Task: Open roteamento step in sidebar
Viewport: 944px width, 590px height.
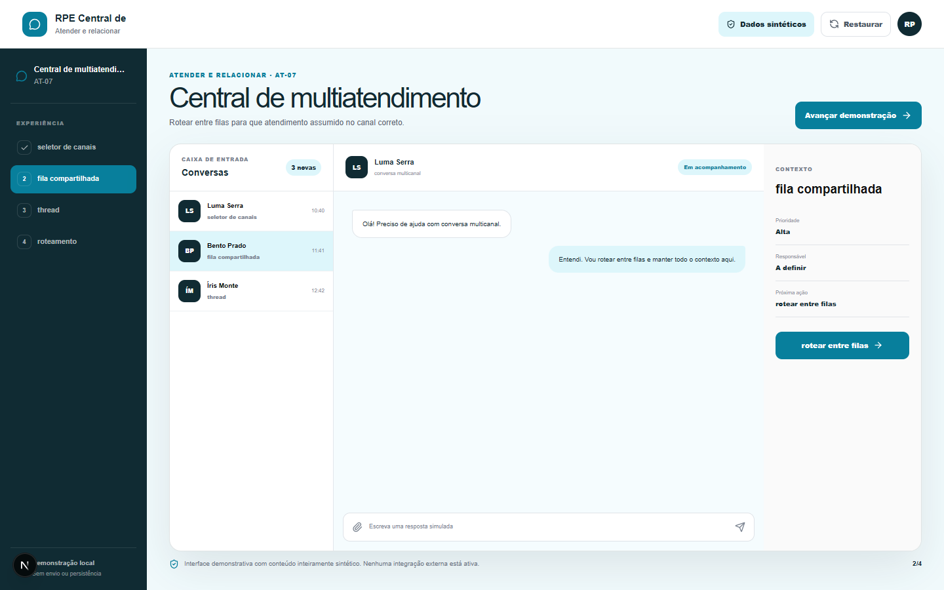Action: (x=73, y=242)
